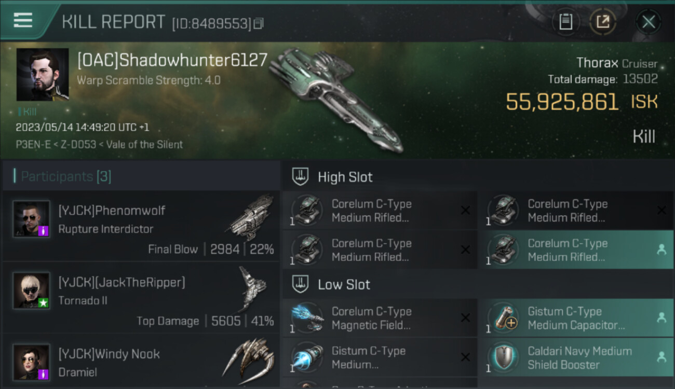
Task: Select the Caldari Navy Medium Shield Booster
Action: [576, 357]
